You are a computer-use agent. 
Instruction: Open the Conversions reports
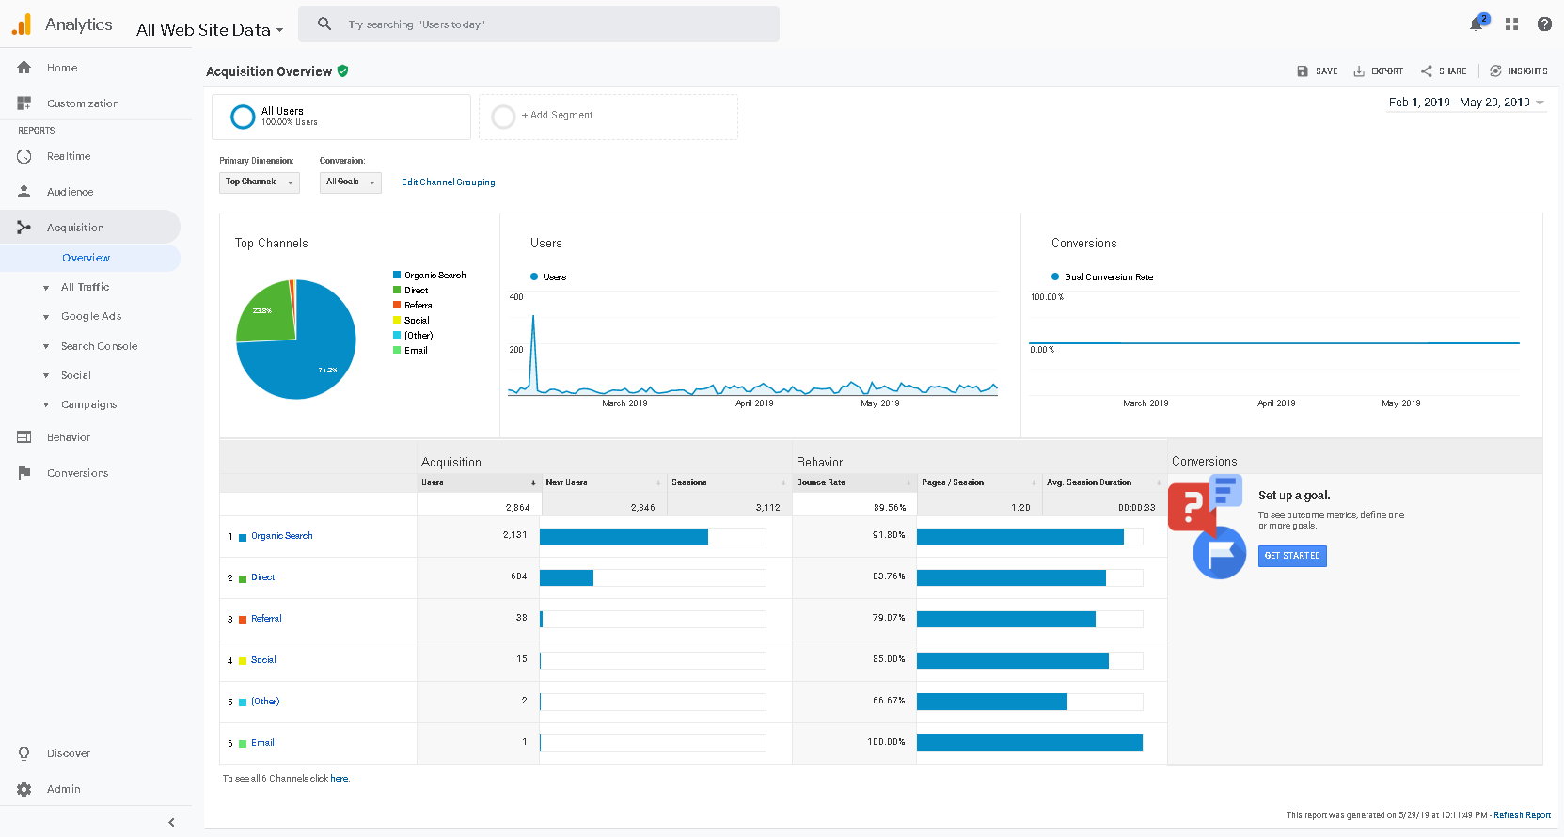77,473
